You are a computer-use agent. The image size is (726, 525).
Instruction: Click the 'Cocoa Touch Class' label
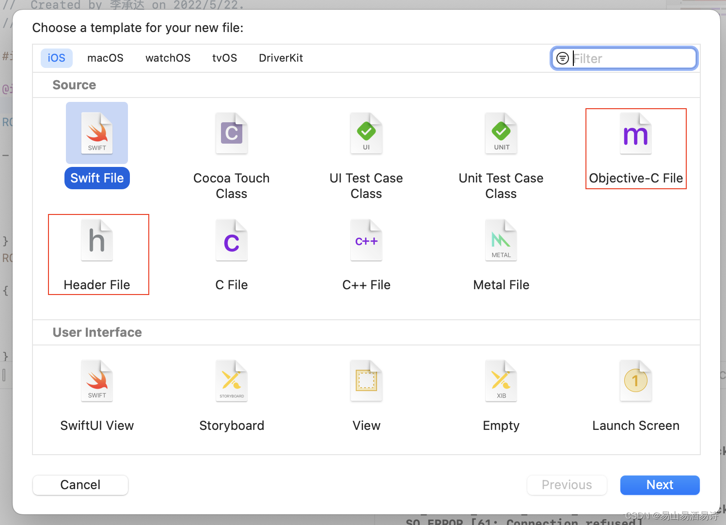coord(232,186)
